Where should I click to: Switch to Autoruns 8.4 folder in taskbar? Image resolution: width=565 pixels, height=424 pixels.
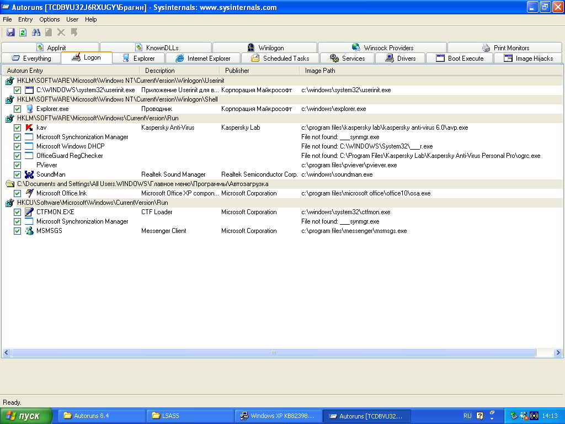click(x=102, y=416)
